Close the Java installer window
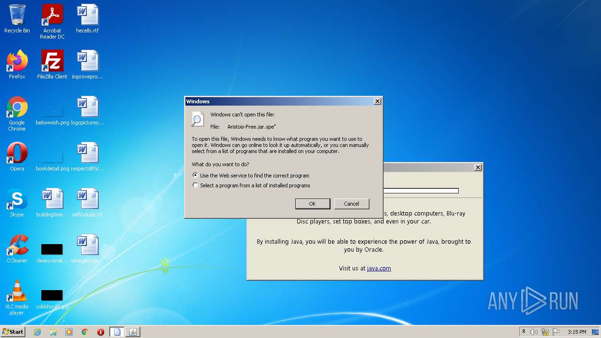Viewport: 601px width, 338px height. pyautogui.click(x=478, y=168)
